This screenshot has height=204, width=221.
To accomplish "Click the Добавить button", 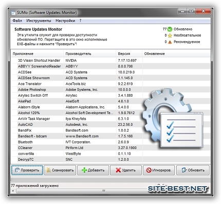I will pos(93,170).
